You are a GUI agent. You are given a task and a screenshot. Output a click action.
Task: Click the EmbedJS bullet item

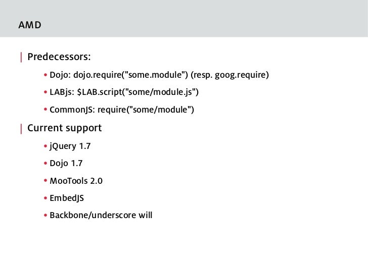pyautogui.click(x=67, y=198)
